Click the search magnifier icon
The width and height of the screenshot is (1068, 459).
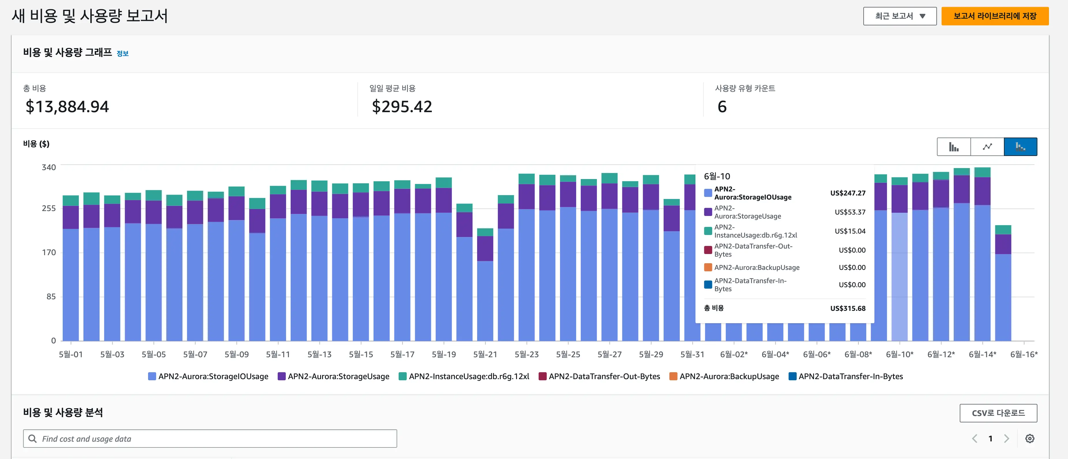click(32, 438)
